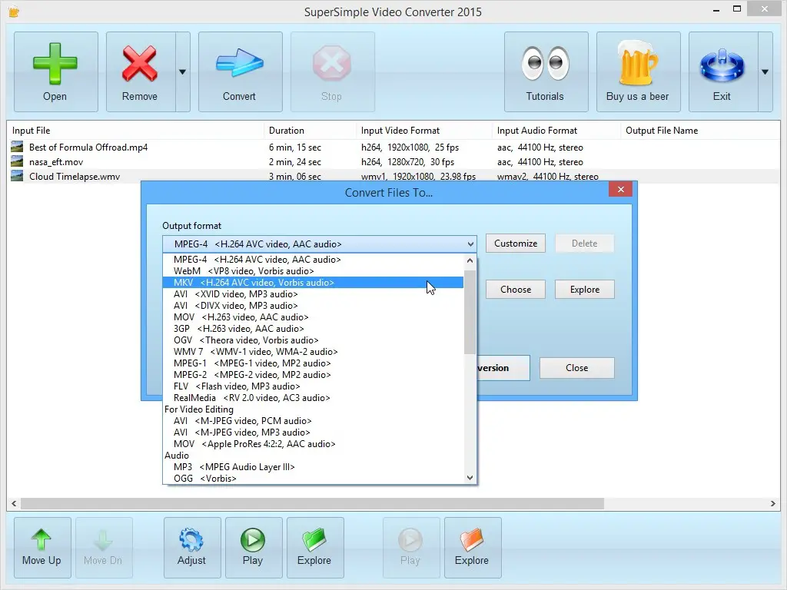Image resolution: width=787 pixels, height=590 pixels.
Task: Select MOV H.263 video, AAC audio option
Action: pos(313,317)
